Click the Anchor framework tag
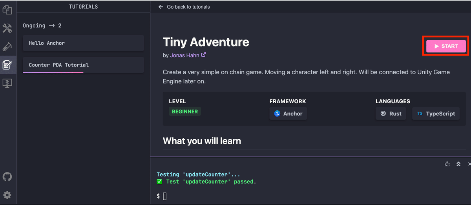 tap(288, 114)
